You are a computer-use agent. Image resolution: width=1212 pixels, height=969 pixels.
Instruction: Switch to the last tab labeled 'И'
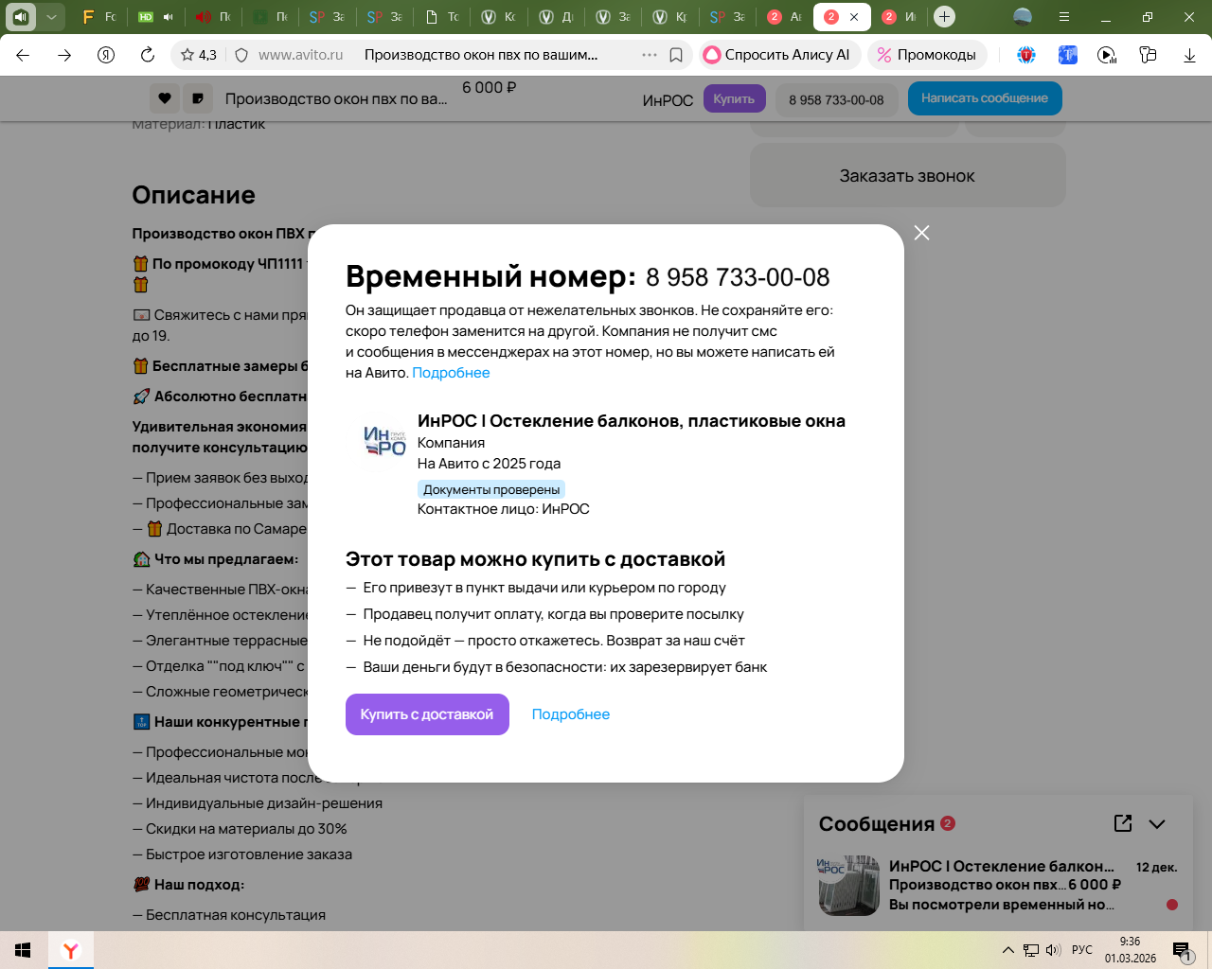(898, 17)
